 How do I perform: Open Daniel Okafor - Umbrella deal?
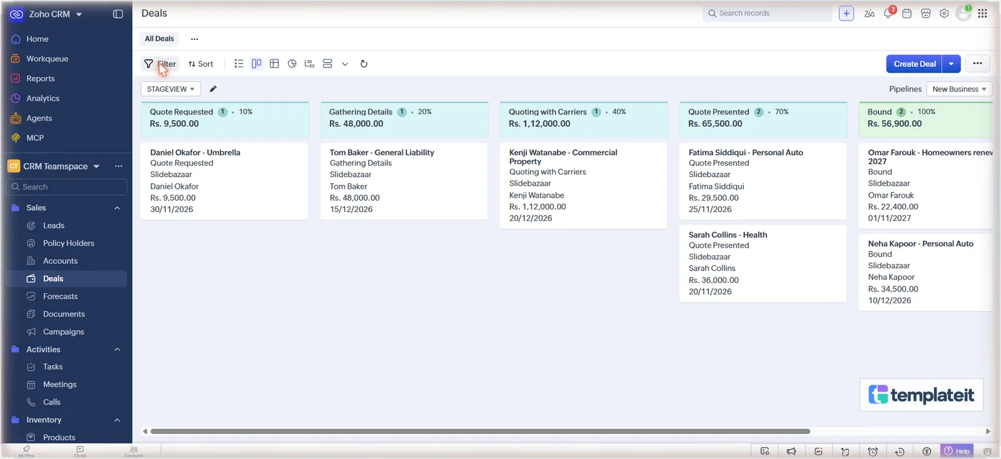[195, 153]
